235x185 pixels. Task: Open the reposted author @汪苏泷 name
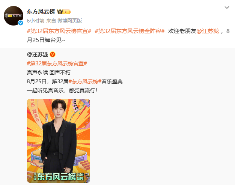point(38,54)
